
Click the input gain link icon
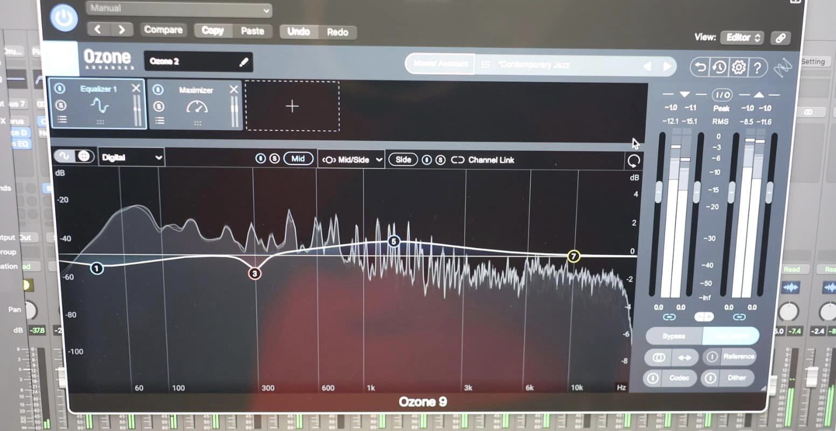point(670,317)
